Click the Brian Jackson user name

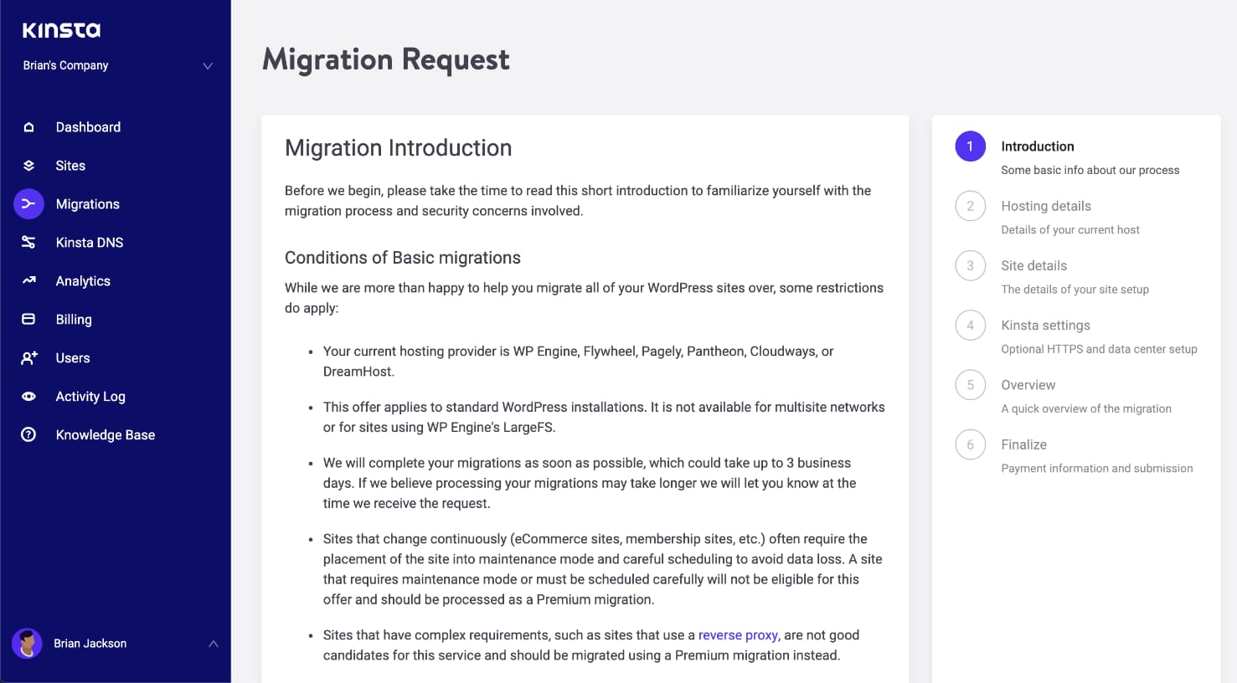(x=90, y=644)
